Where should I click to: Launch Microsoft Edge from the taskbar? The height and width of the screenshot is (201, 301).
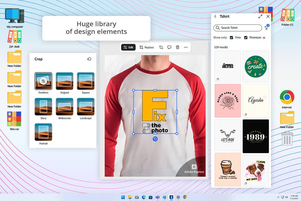pyautogui.click(x=144, y=197)
